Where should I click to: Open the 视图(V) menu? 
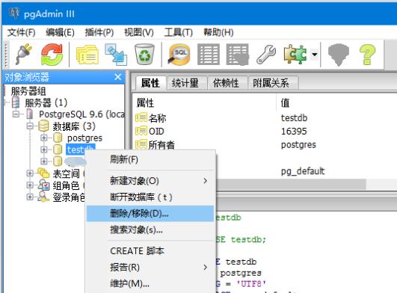139,32
